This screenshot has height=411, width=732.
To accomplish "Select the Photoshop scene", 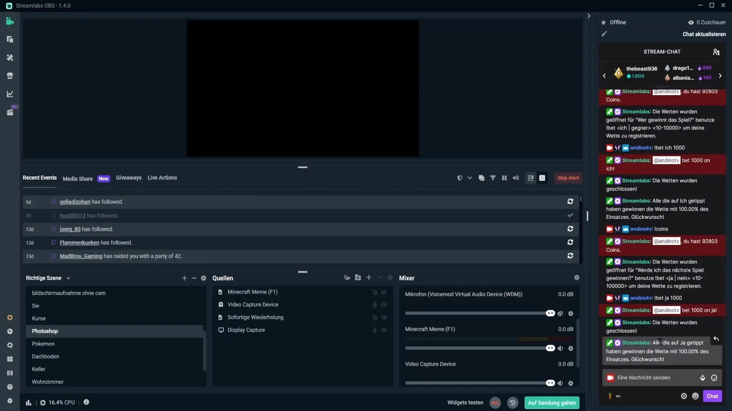I will click(114, 331).
